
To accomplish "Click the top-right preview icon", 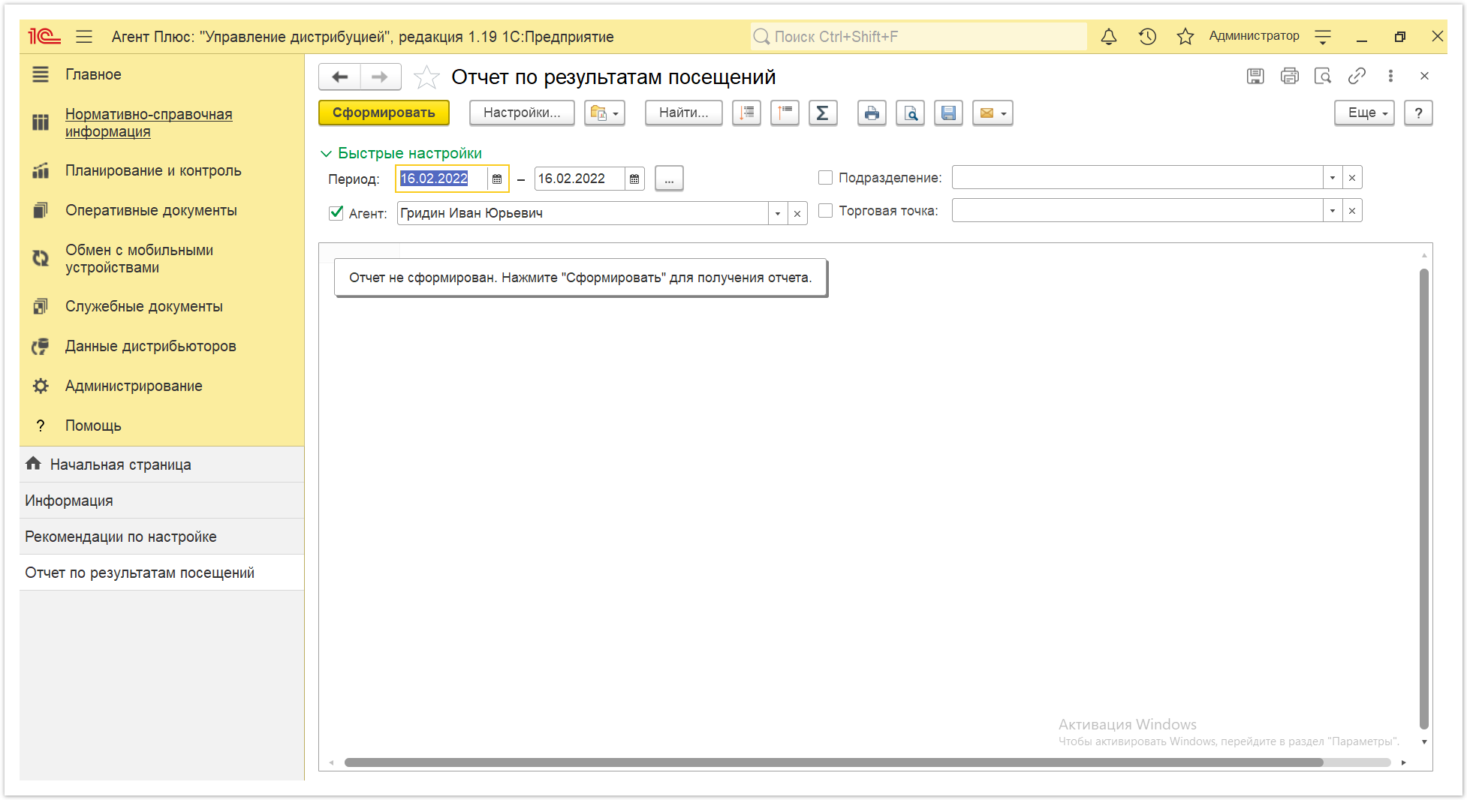I will 1323,76.
